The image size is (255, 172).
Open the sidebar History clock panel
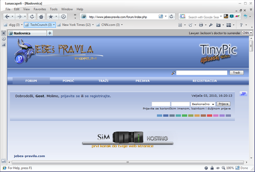pyautogui.click(x=4, y=39)
